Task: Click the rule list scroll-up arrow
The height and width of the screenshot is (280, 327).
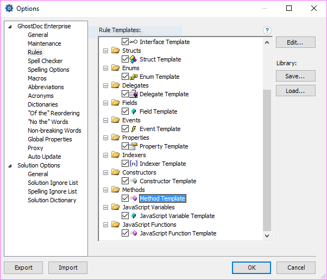Action: coord(266,42)
